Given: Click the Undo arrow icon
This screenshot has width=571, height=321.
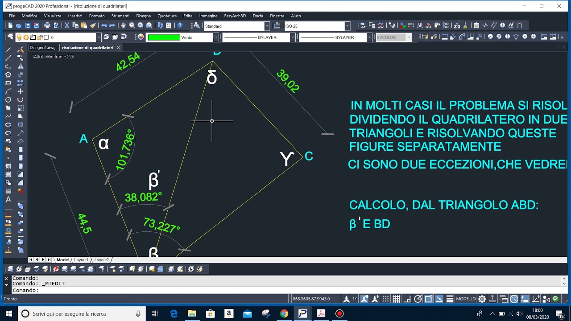Looking at the screenshot, I should pyautogui.click(x=104, y=26).
